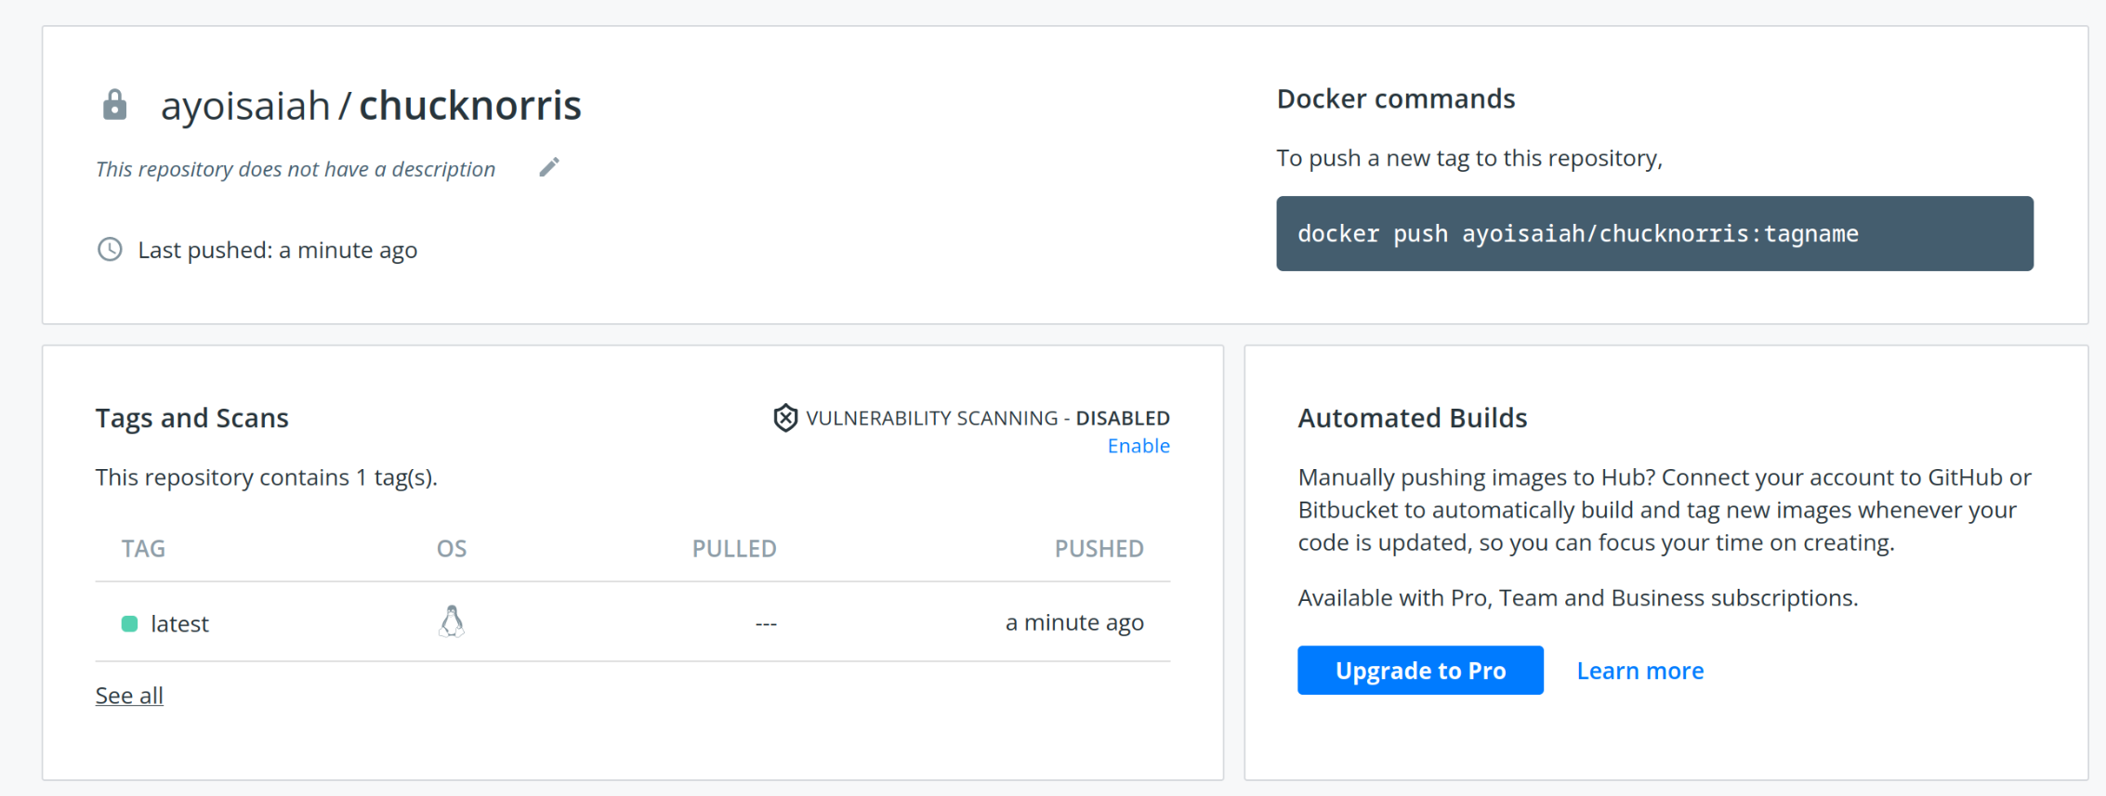
Task: Sort by the TAG column header
Action: pyautogui.click(x=143, y=548)
